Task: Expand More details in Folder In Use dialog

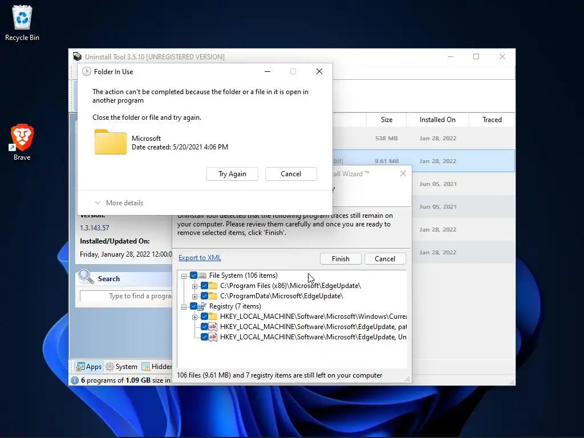Action: point(119,203)
